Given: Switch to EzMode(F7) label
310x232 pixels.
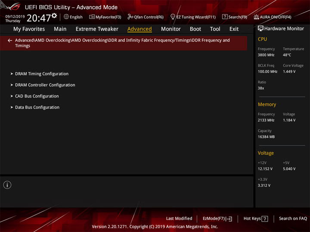Looking at the screenshot, I should (x=214, y=219).
